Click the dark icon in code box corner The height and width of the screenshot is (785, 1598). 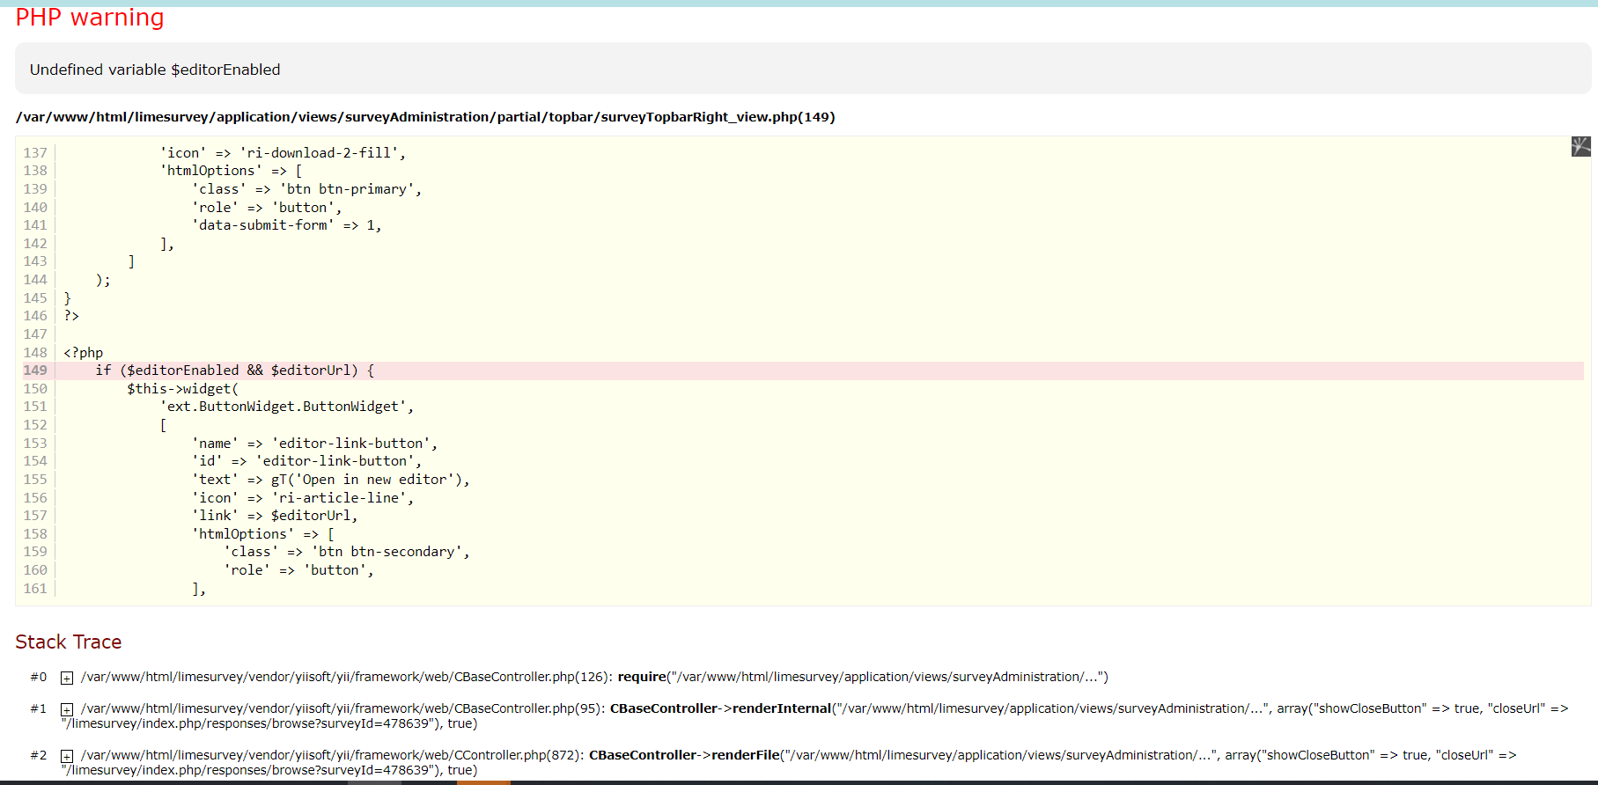(1580, 146)
